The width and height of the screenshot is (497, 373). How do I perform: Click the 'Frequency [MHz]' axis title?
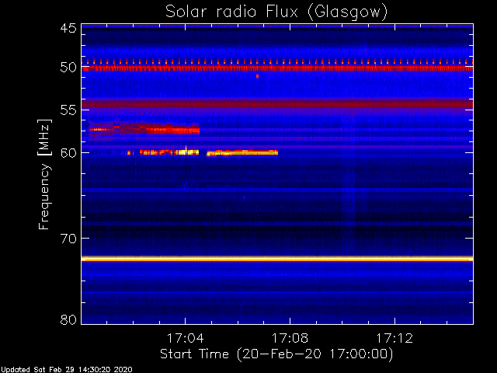[x=44, y=174]
